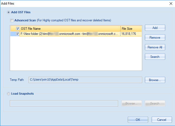Click the disabled Search button under Load Snapshots
Viewport: 175px width, 126px height.
[x=155, y=104]
